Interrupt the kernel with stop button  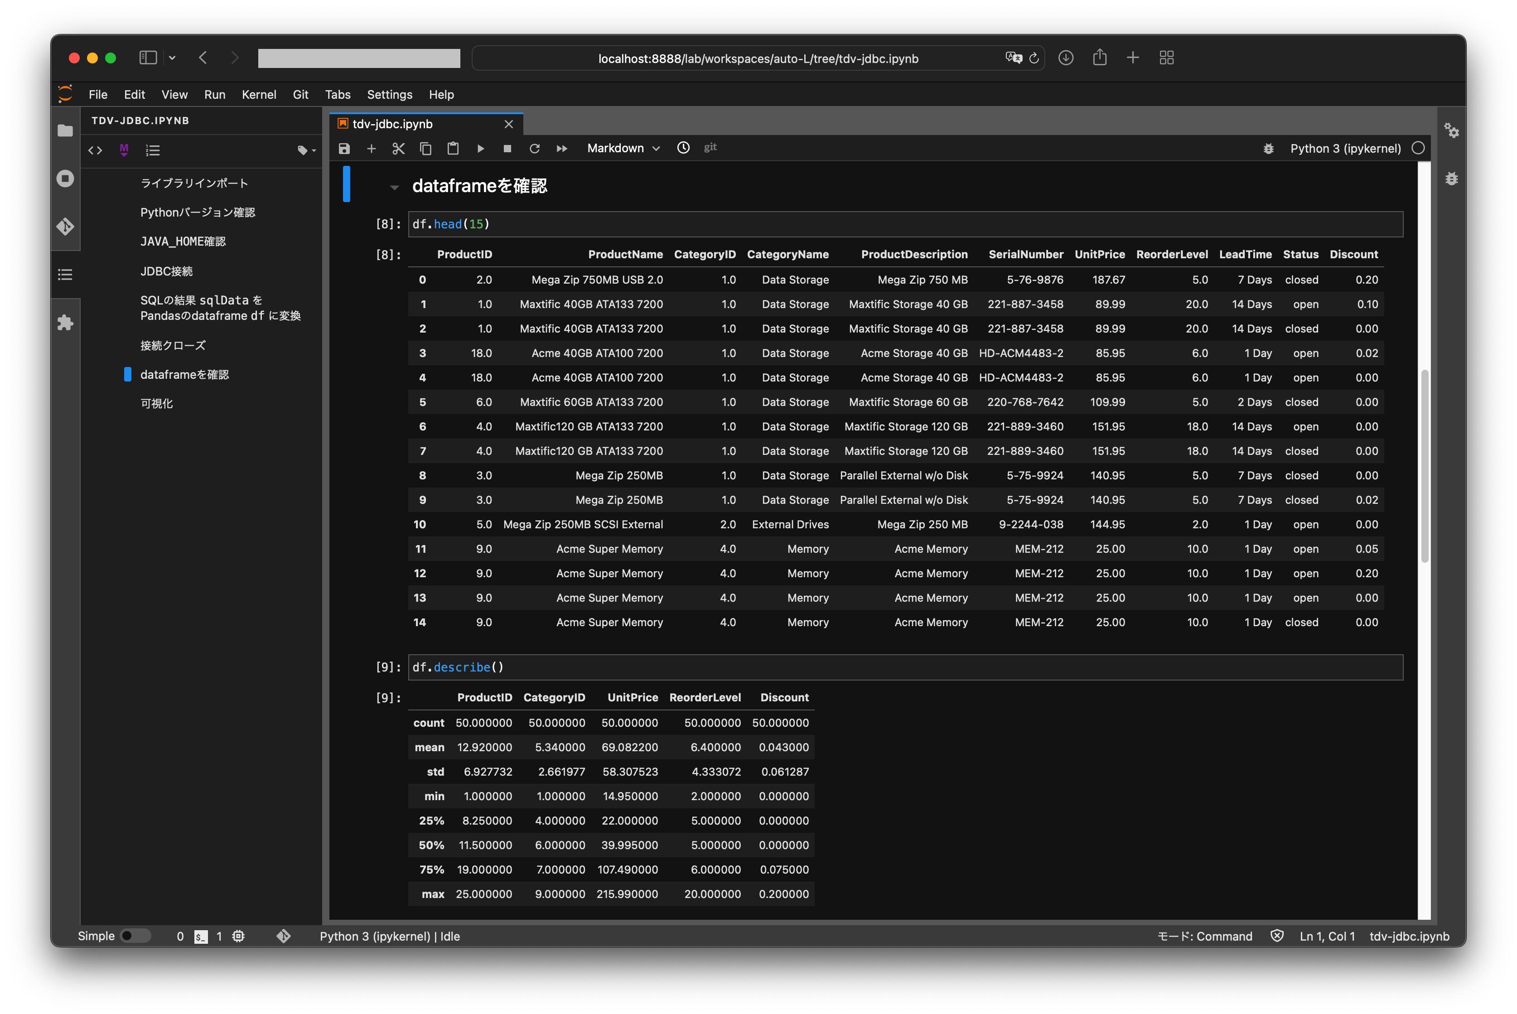click(507, 149)
